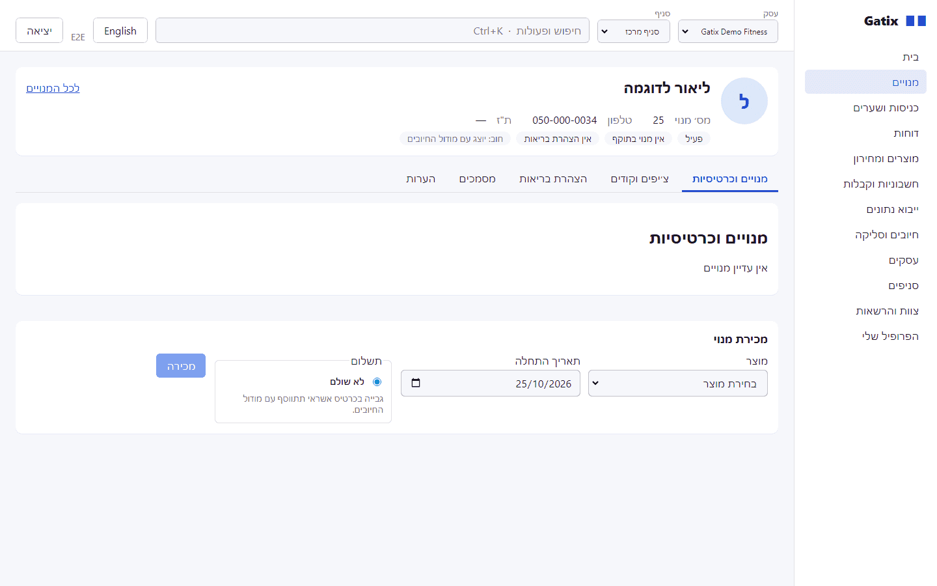The width and height of the screenshot is (937, 586).
Task: Click the מכירה sell button
Action: [x=181, y=366]
